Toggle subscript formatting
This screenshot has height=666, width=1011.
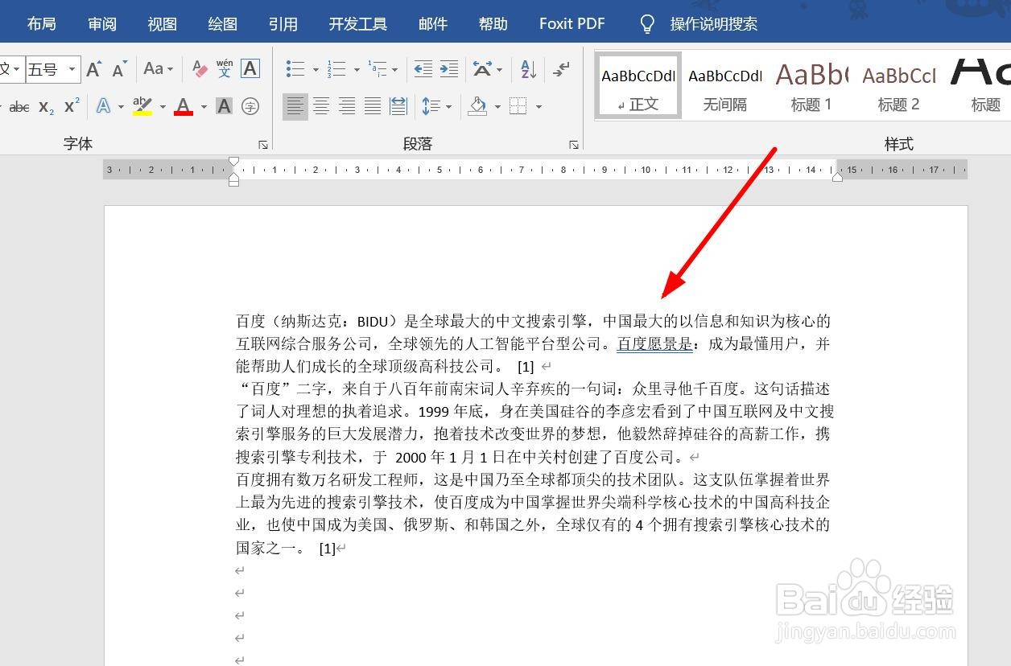coord(47,106)
